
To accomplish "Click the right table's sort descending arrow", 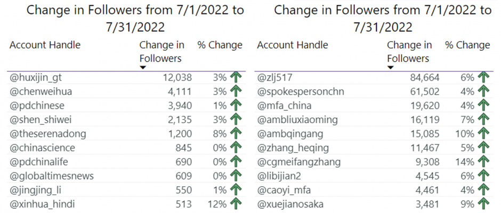I will (x=391, y=68).
